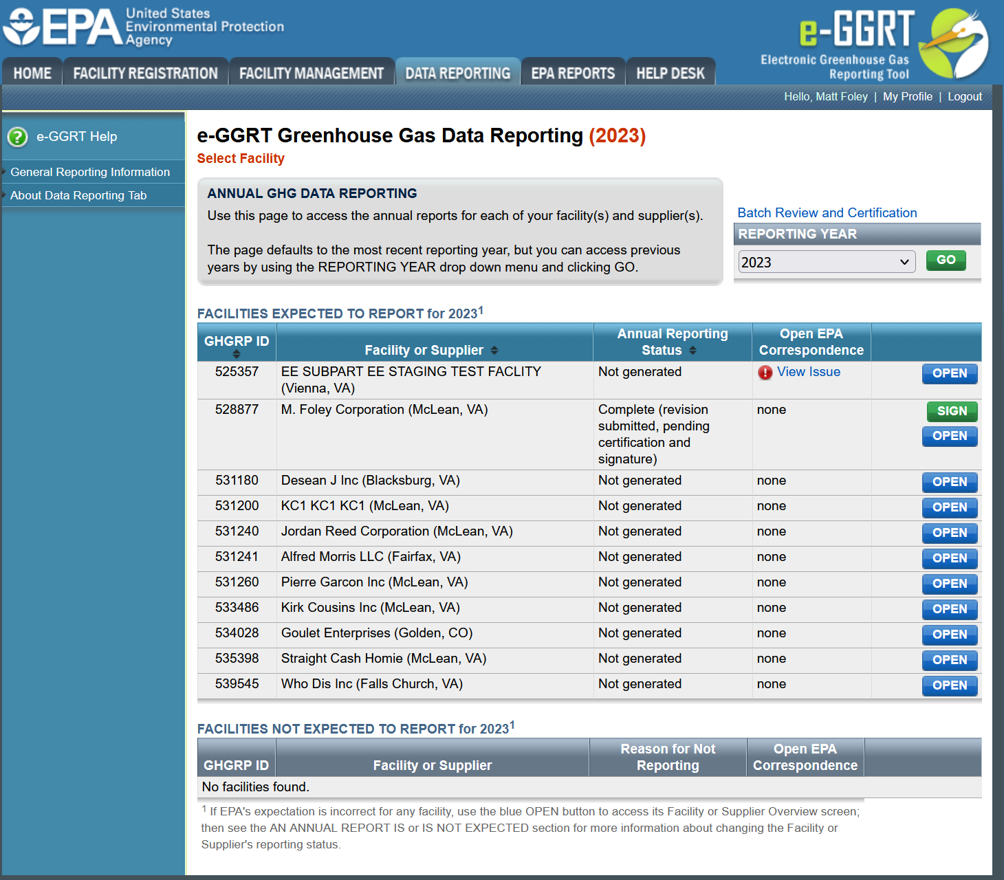Open Pierre Garcon Inc facility
This screenshot has height=880, width=1004.
[x=950, y=584]
